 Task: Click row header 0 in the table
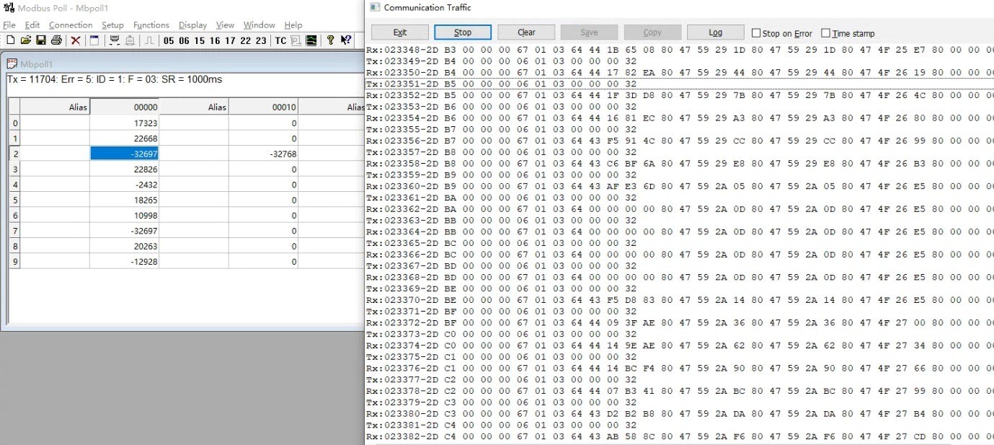(14, 123)
